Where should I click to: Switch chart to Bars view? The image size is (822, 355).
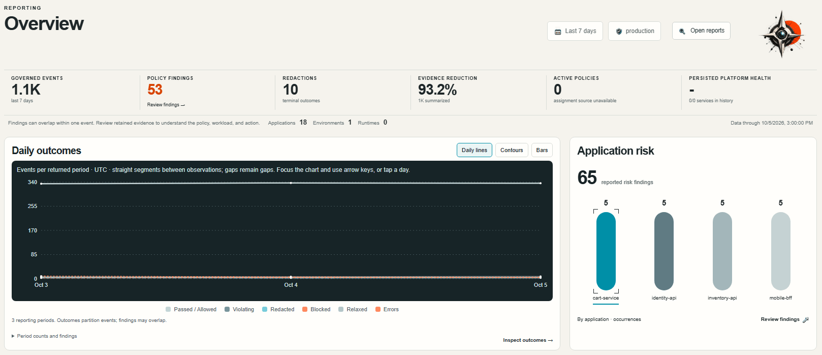click(542, 150)
